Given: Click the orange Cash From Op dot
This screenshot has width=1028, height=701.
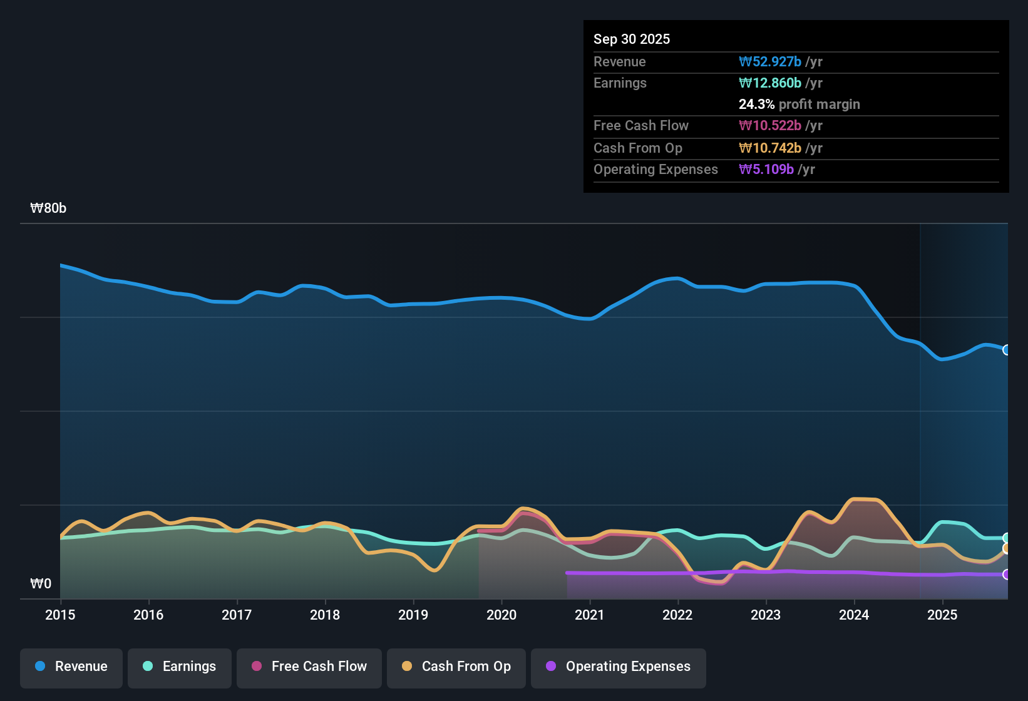Looking at the screenshot, I should coord(406,667).
